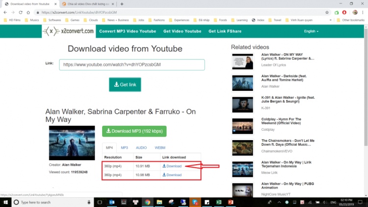The height and width of the screenshot is (207, 368).
Task: Close the 'Chia sẻ video Divx' tab
Action: click(x=113, y=4)
